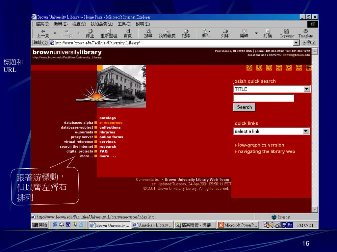Open the 記錄 (History) toolbar button
The width and height of the screenshot is (337, 252).
pyautogui.click(x=186, y=34)
